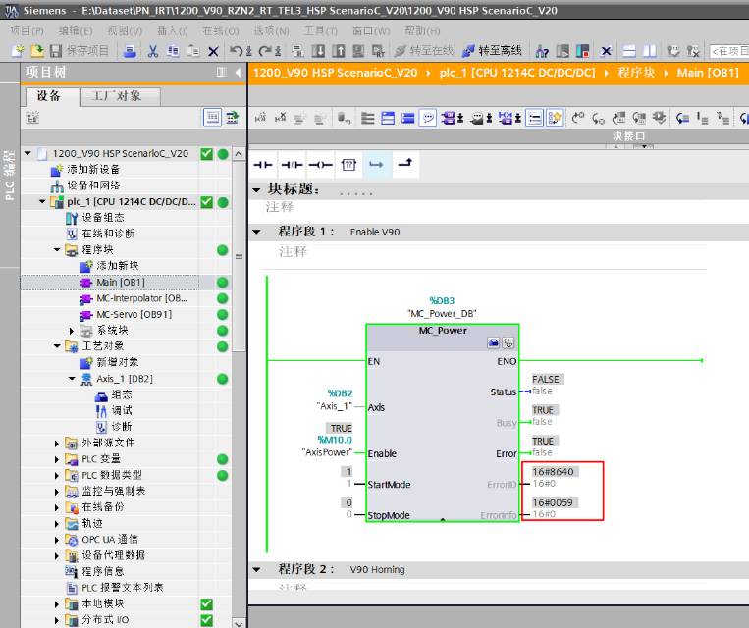
Task: Click the 保存项目 button
Action: tap(80, 51)
